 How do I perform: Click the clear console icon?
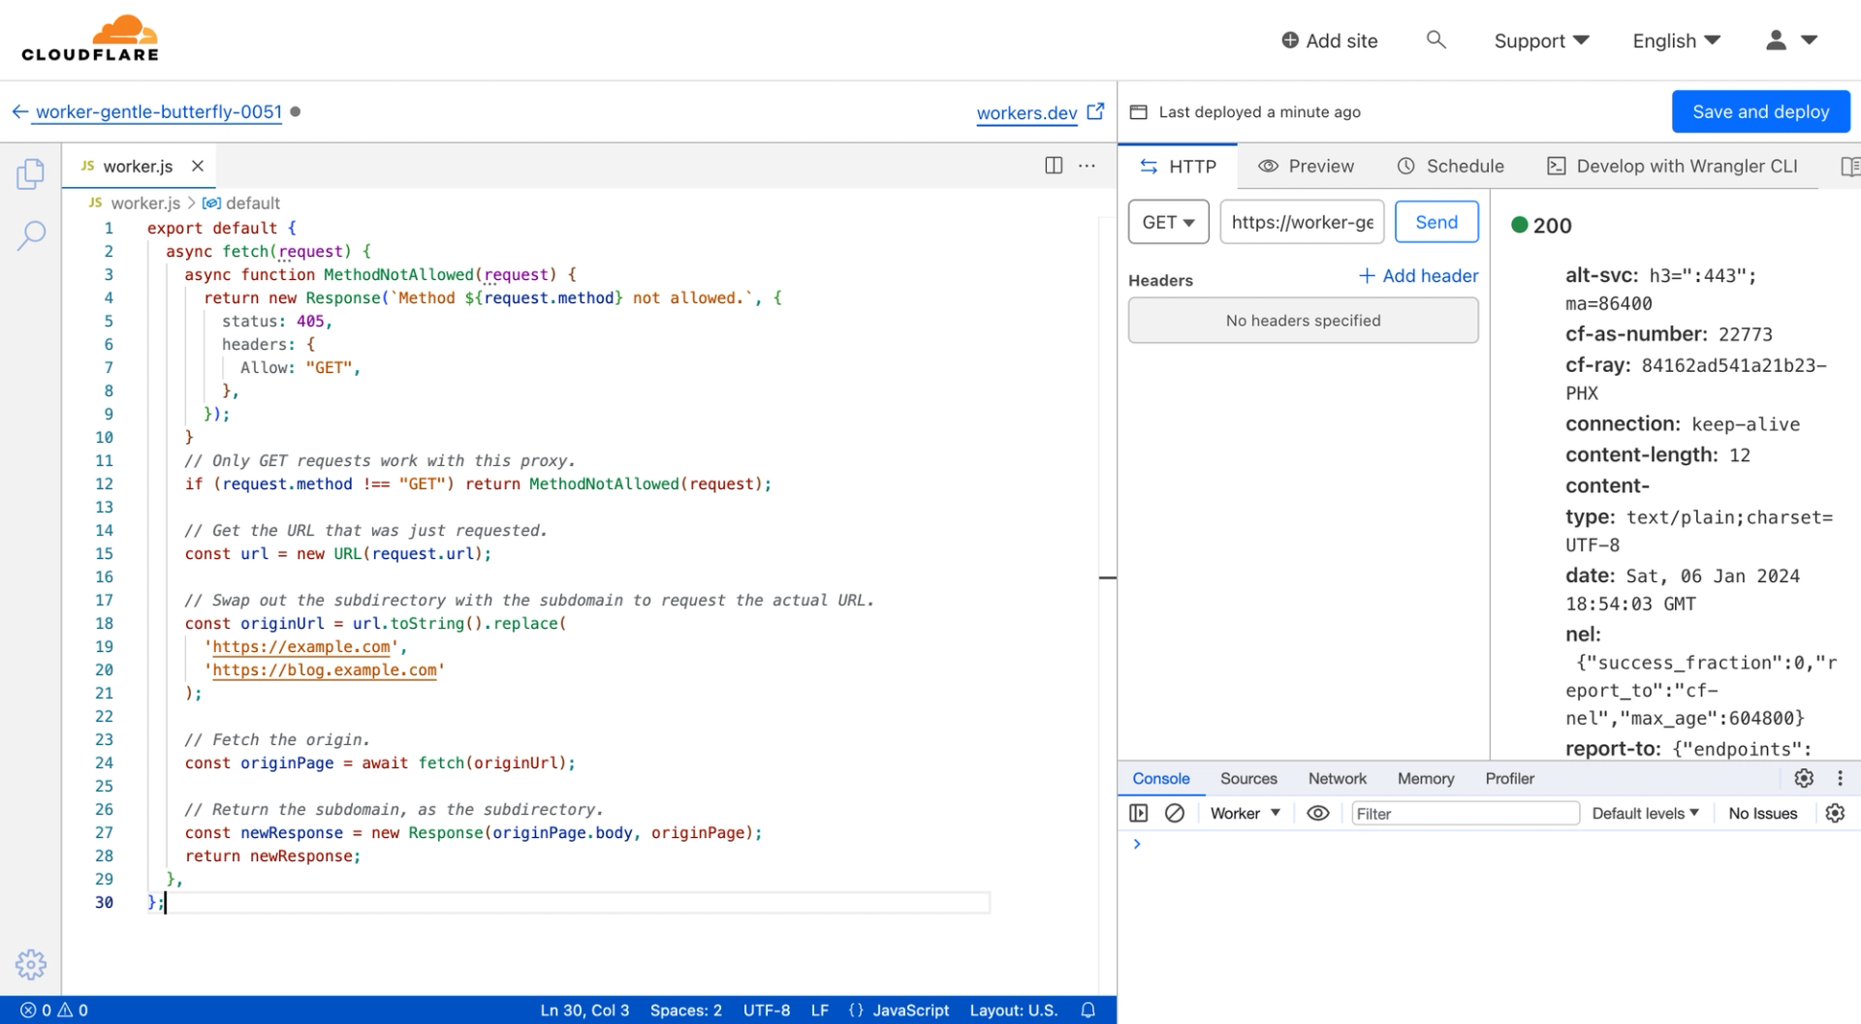coord(1174,813)
